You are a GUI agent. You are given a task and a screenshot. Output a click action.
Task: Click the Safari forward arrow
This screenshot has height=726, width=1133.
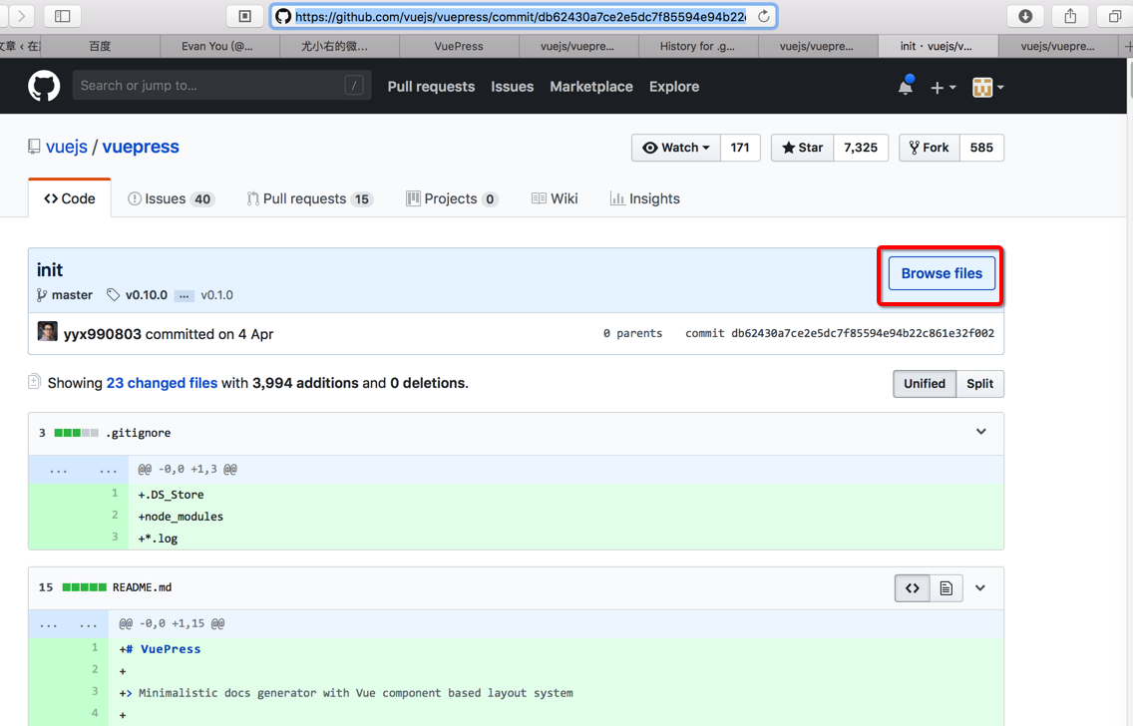[22, 16]
